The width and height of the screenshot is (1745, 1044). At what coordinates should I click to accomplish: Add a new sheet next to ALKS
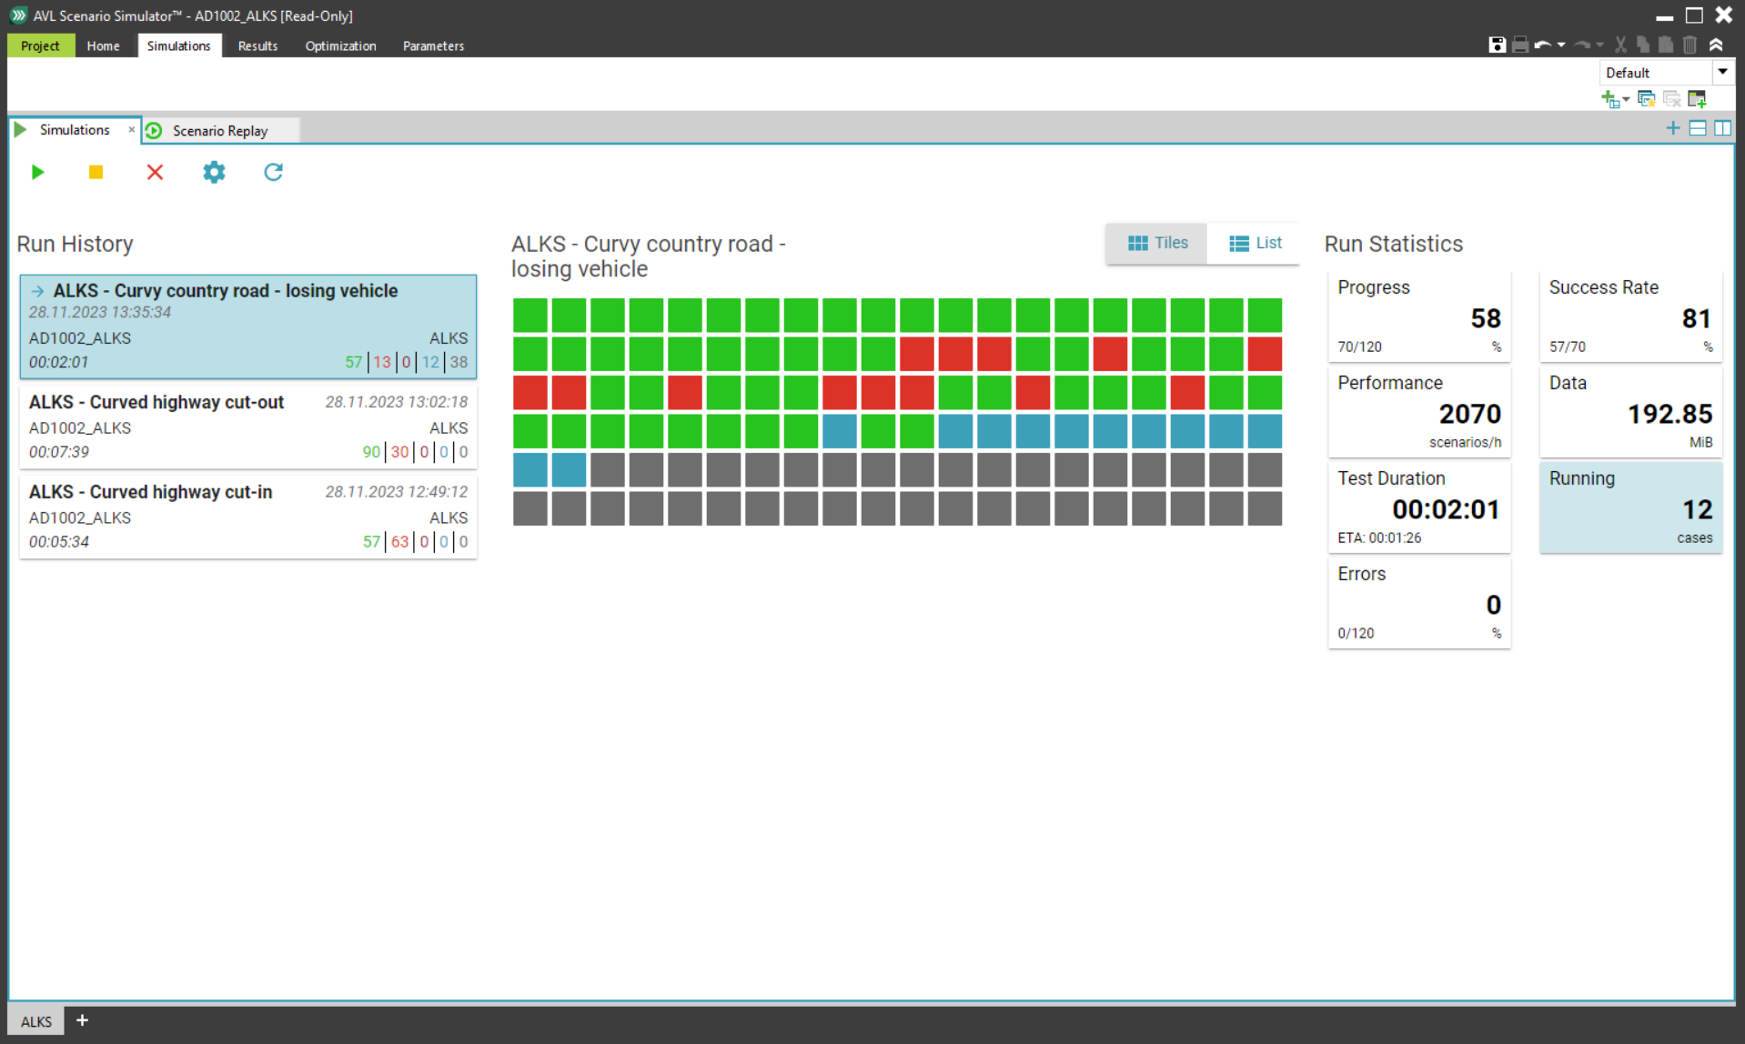[x=82, y=1020]
